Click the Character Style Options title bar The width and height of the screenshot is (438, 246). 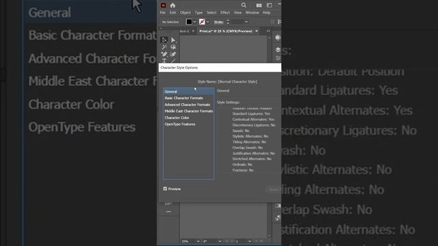click(x=220, y=68)
